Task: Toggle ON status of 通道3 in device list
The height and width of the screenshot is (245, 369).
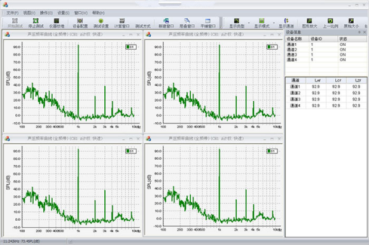Action: coord(342,55)
